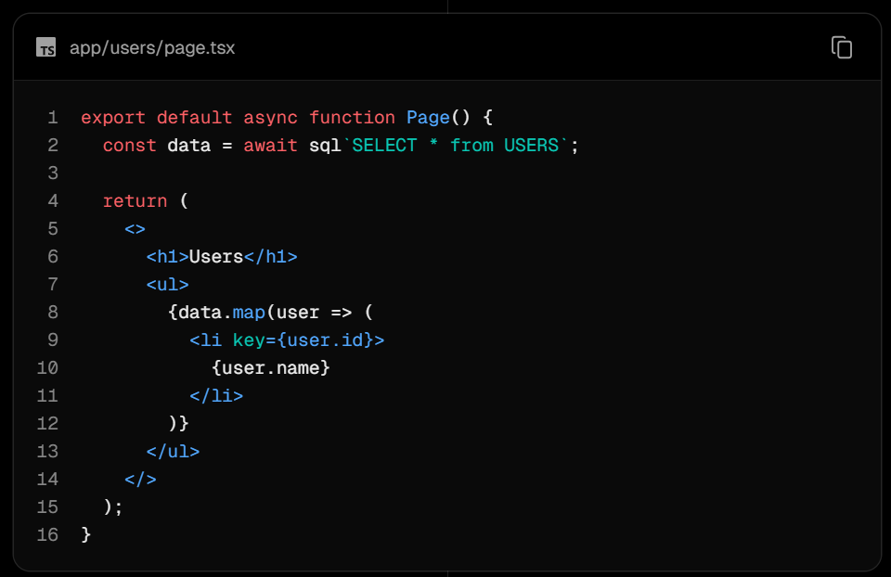The width and height of the screenshot is (891, 577).
Task: Place cursor on 'await' keyword
Action: tap(271, 146)
